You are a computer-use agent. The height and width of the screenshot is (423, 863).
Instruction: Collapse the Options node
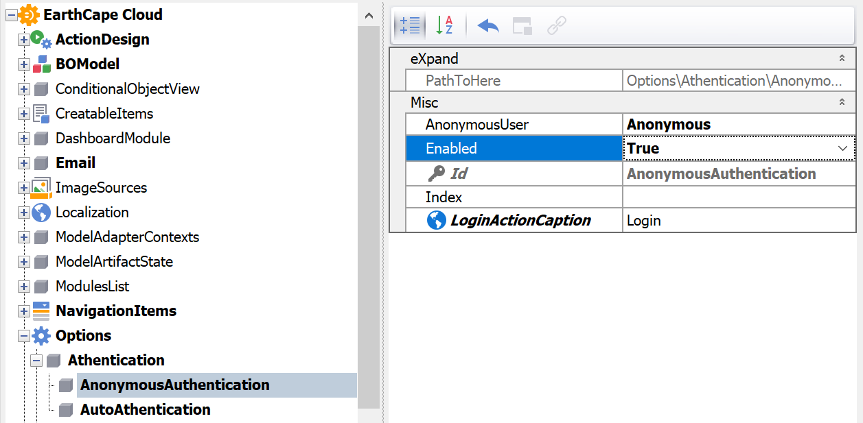pyautogui.click(x=24, y=336)
